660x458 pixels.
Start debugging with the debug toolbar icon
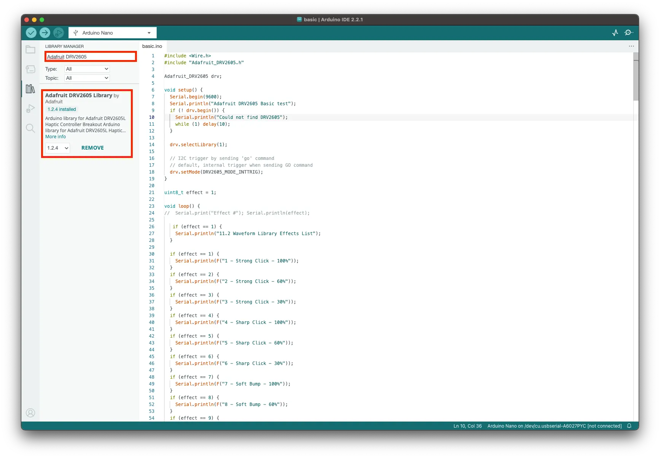(58, 33)
